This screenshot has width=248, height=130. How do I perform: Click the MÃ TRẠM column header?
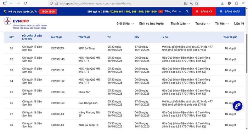(x=57, y=37)
